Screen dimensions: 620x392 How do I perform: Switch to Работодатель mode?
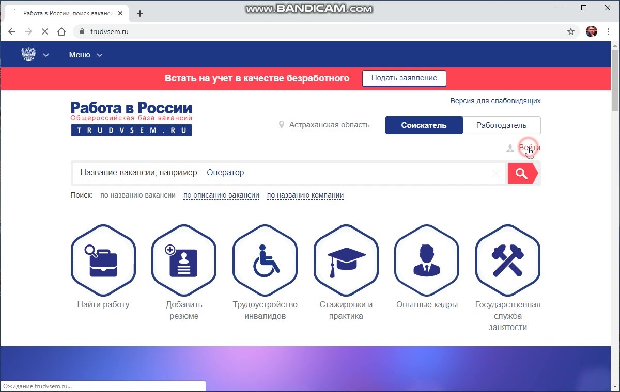click(501, 125)
